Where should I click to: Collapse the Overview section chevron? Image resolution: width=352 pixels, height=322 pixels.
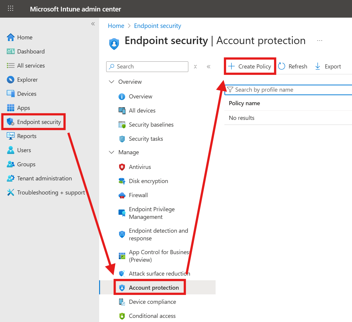[111, 82]
